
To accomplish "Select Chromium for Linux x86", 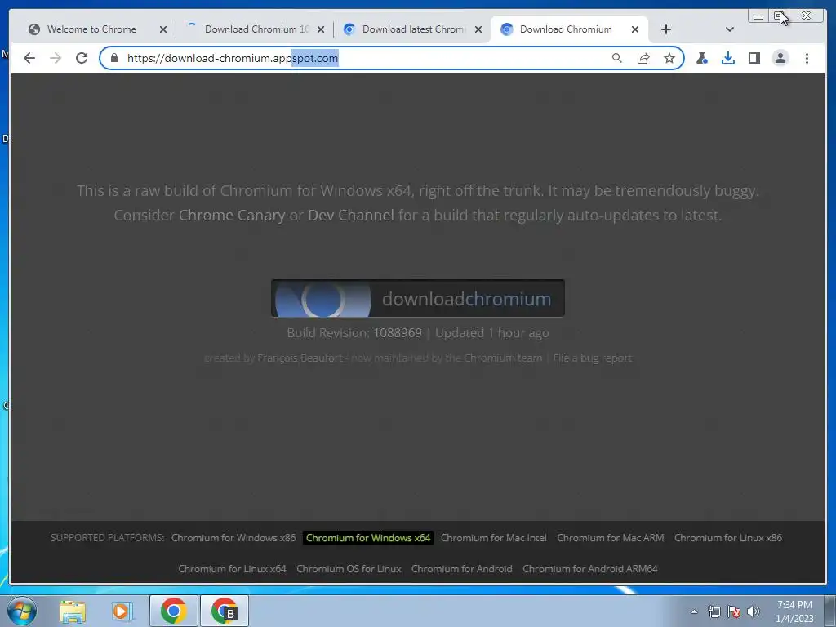I will click(728, 538).
